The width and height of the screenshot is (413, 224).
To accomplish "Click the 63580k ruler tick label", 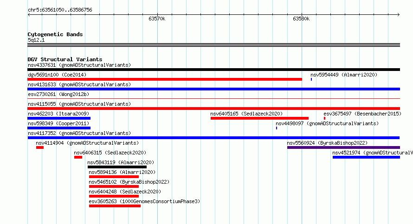I will (x=301, y=19).
